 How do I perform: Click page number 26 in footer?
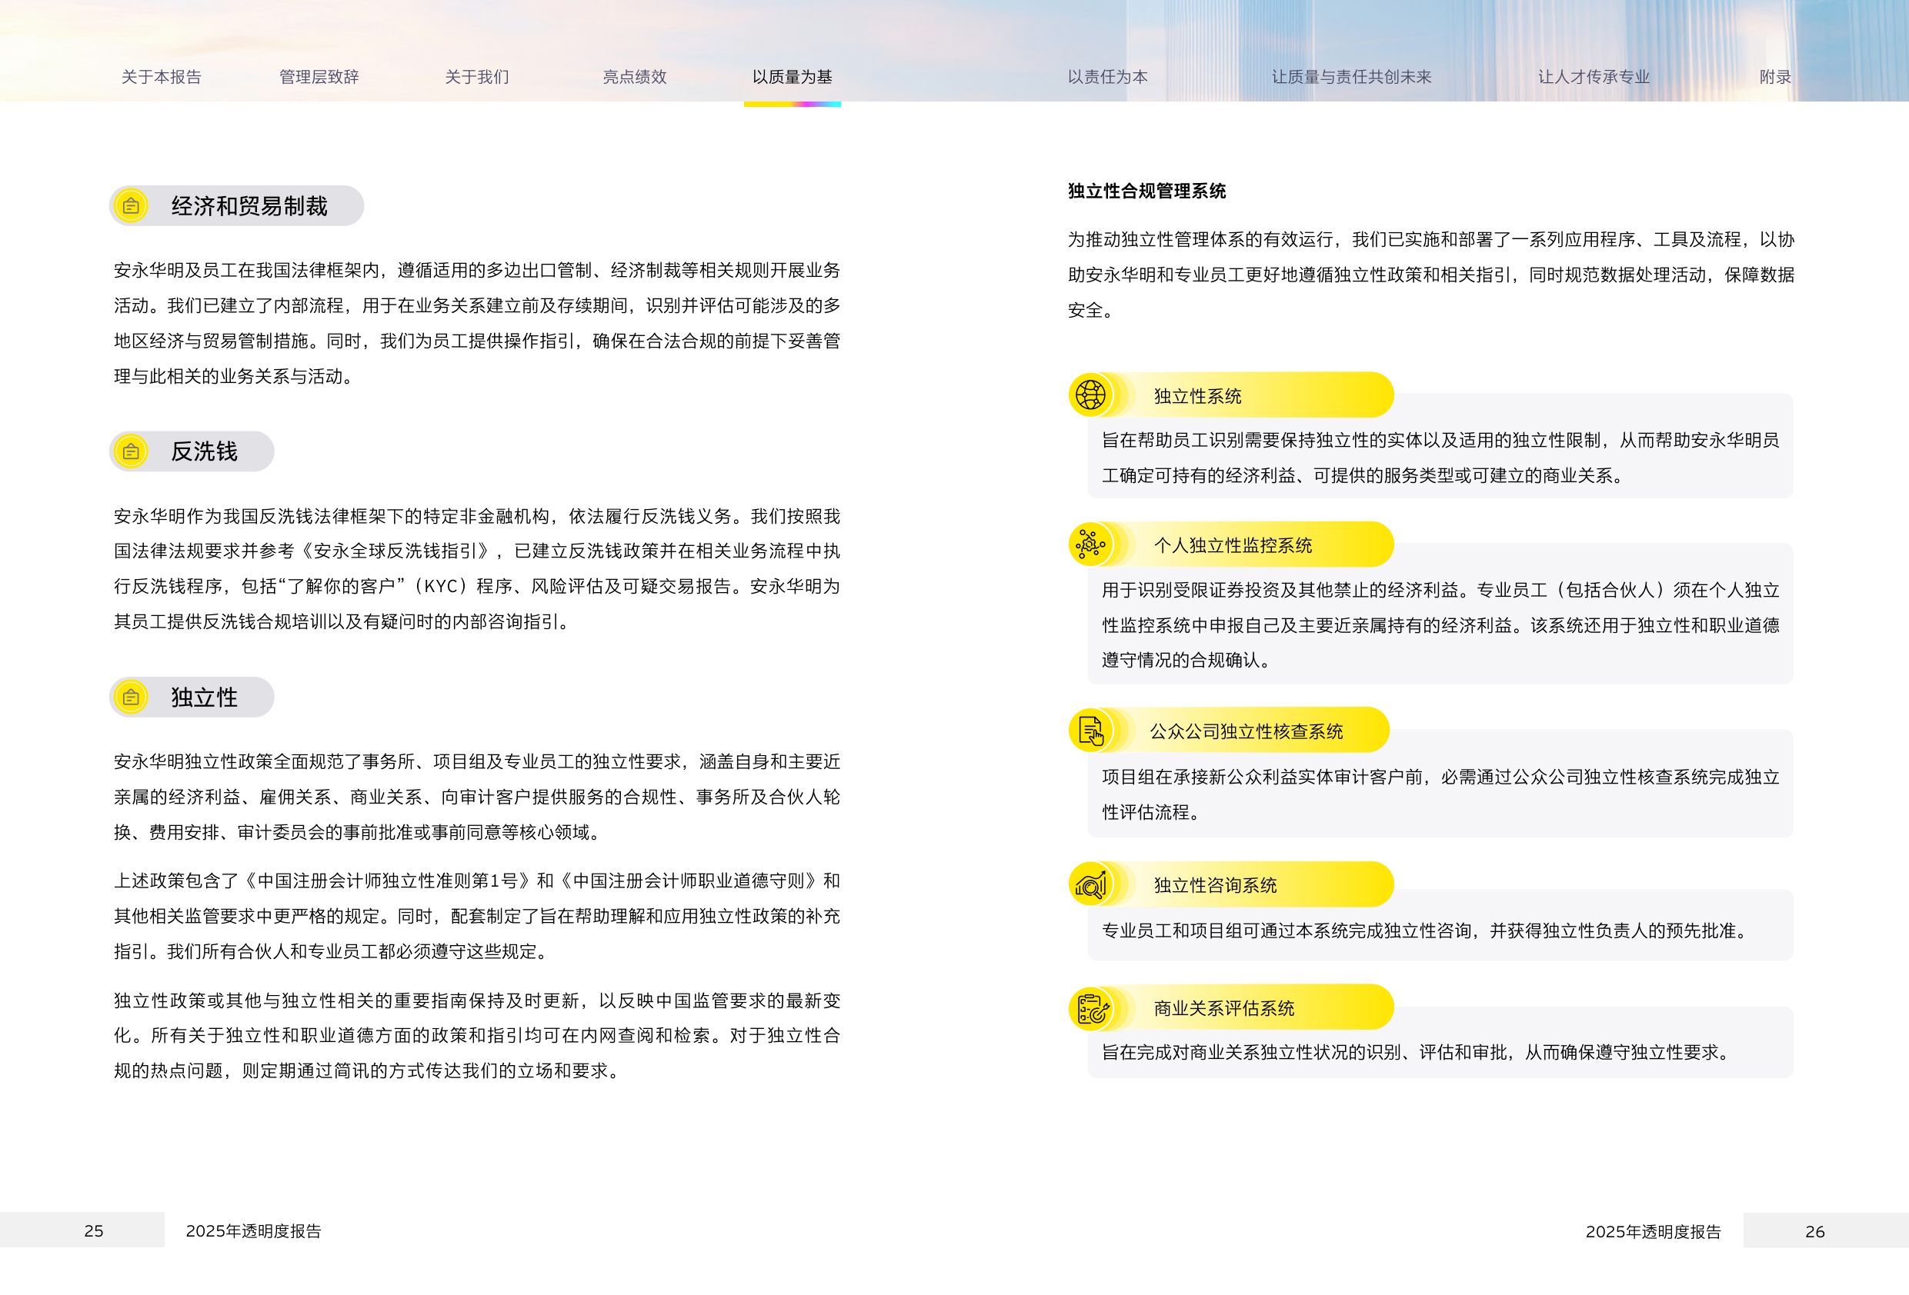tap(1814, 1232)
